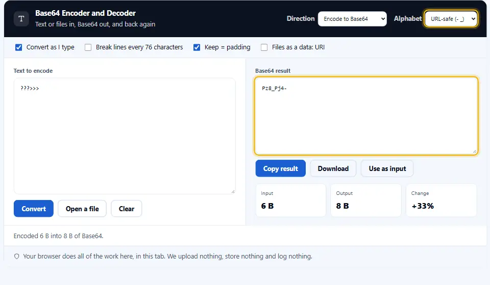Screen dimensions: 490x285
Task: Focus the Text to encode textarea
Action: click(x=125, y=136)
